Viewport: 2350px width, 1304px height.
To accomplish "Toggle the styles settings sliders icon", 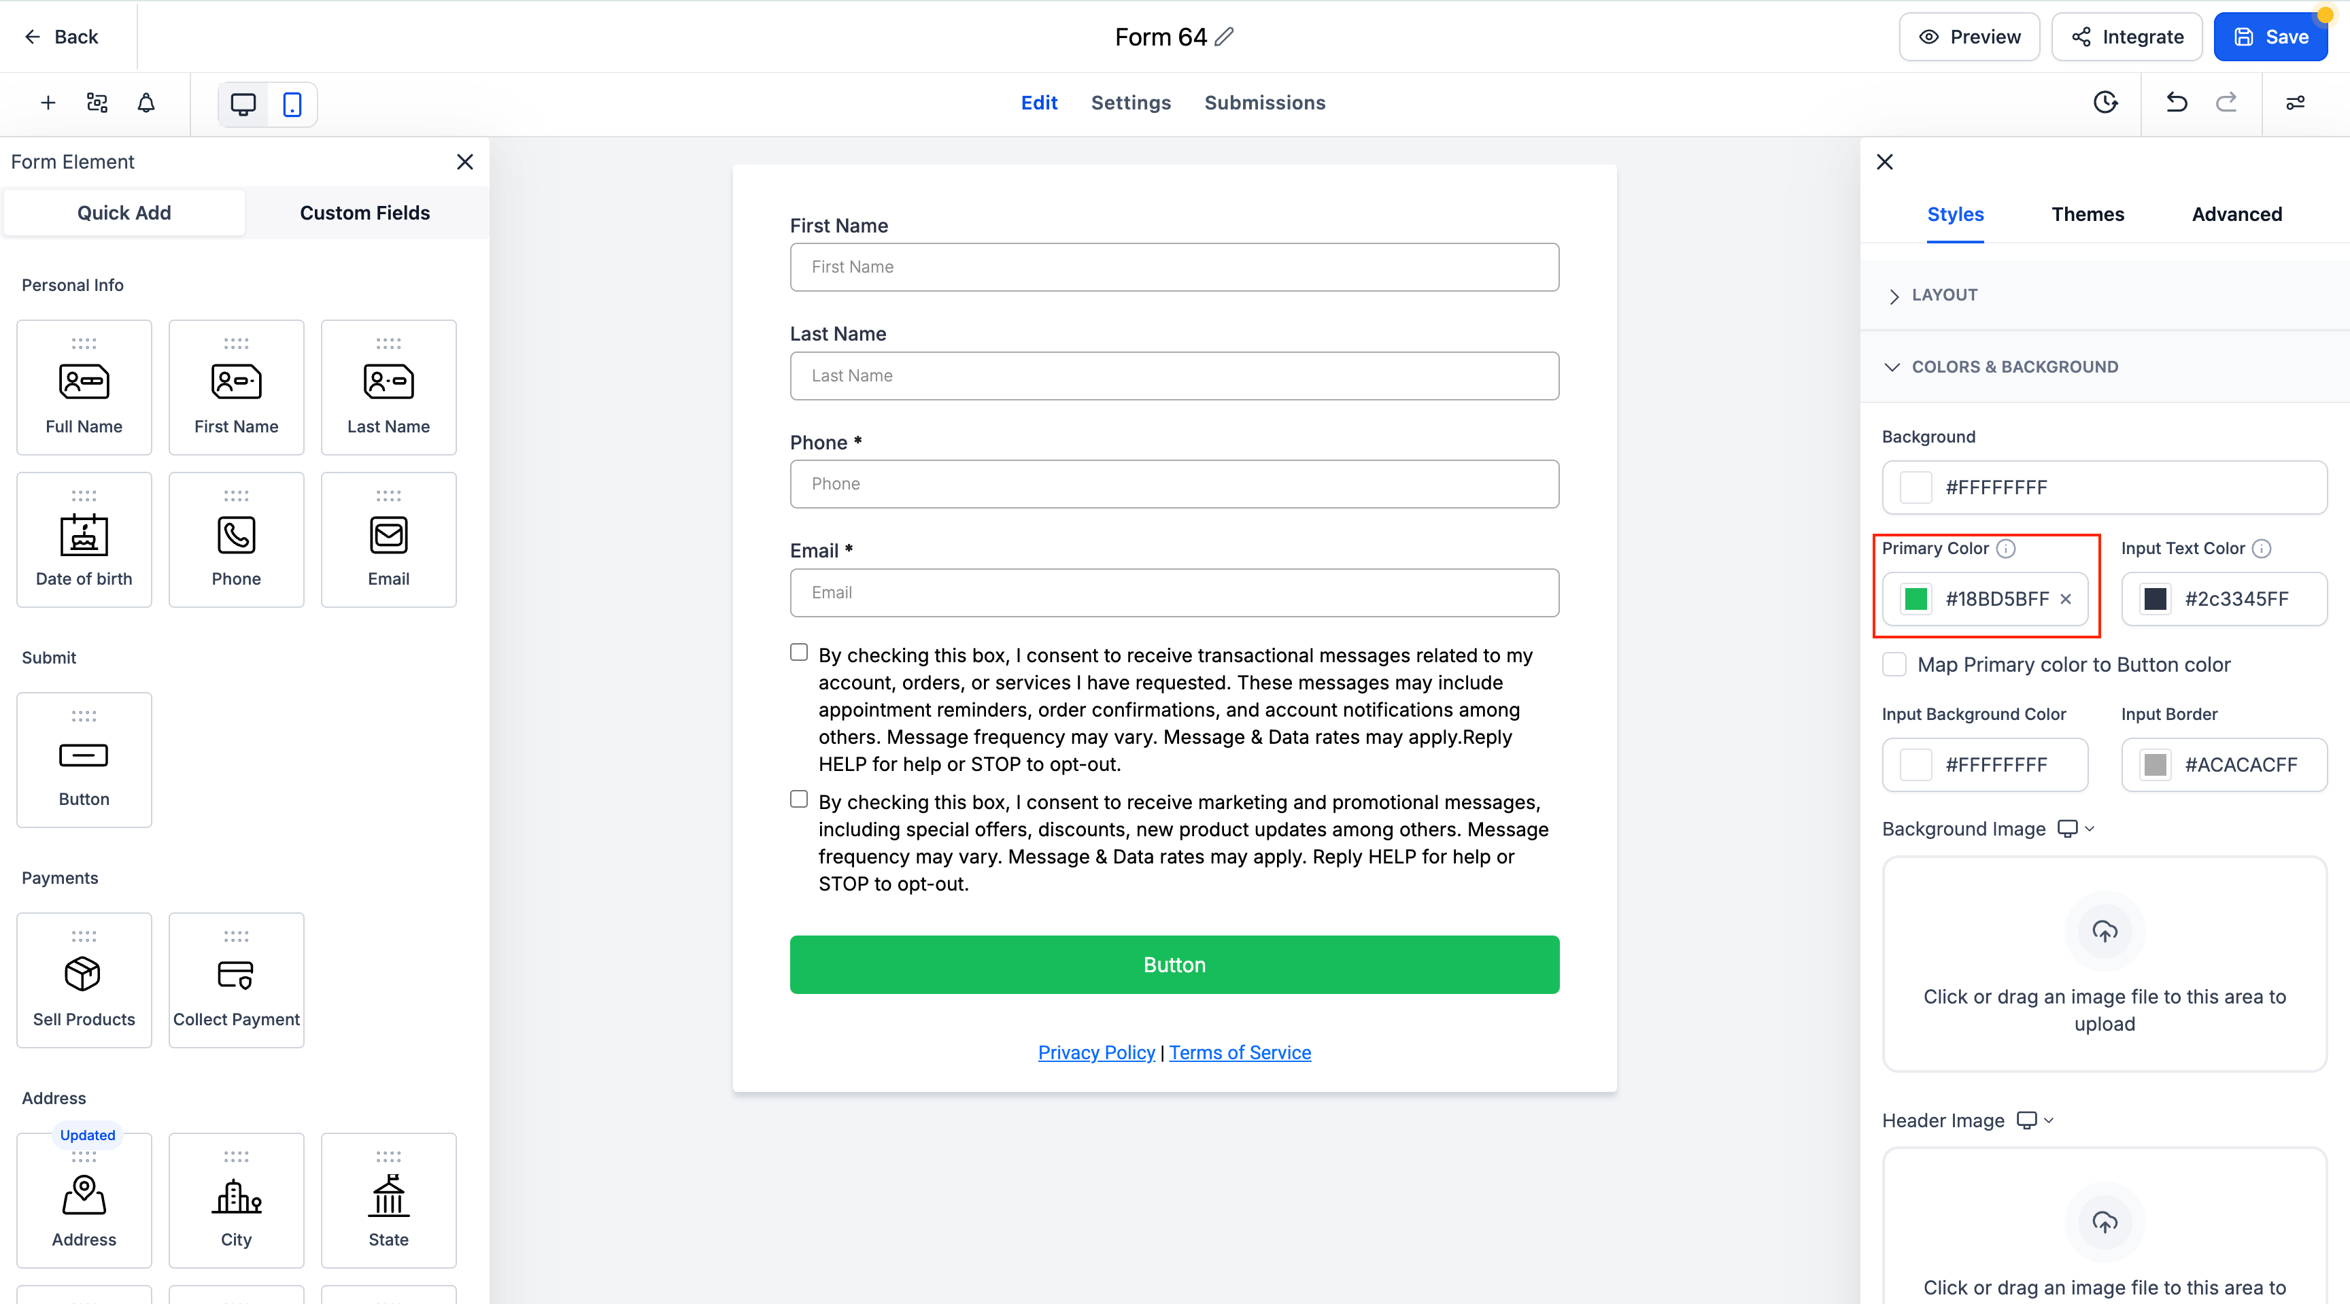I will tap(2296, 103).
